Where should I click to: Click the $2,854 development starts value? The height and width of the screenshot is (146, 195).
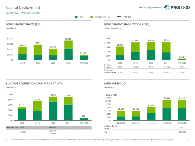tap(38, 43)
